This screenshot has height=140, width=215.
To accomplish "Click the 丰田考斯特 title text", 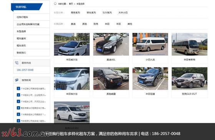I will point(190,60).
